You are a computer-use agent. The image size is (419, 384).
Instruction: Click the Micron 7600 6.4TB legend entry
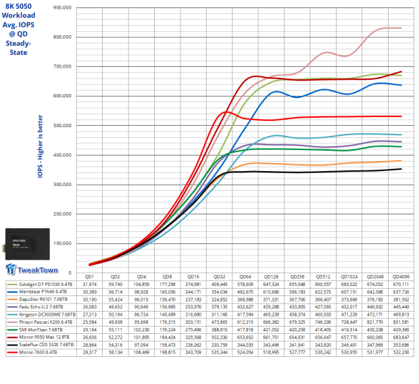pos(38,352)
